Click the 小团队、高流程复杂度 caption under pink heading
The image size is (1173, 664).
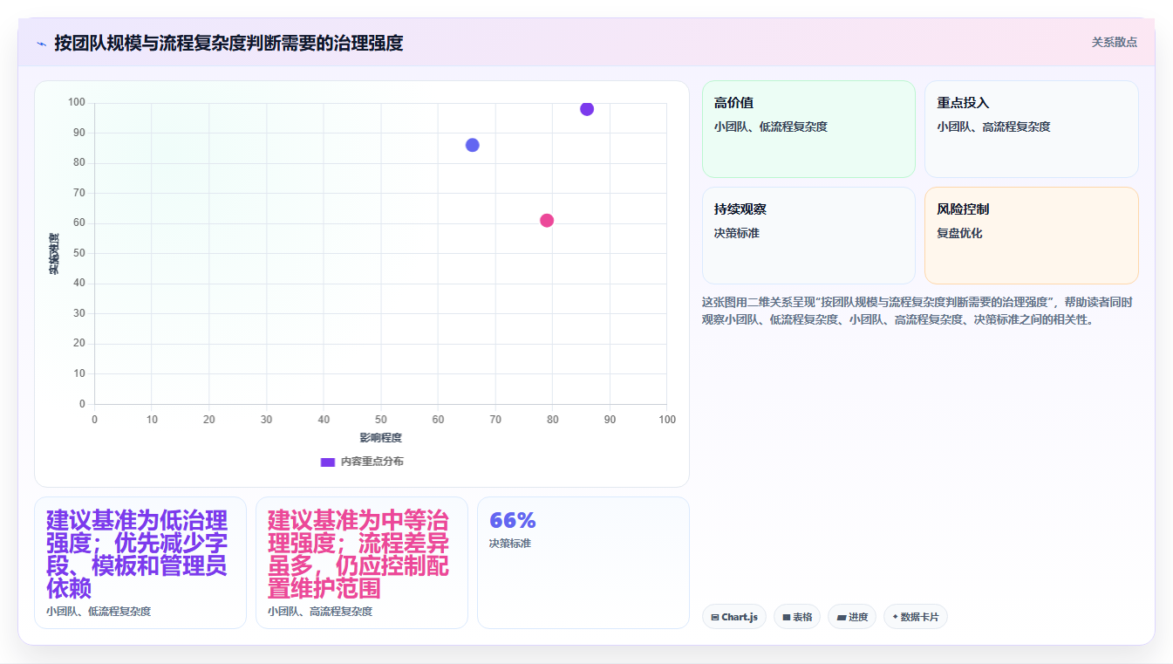click(320, 612)
